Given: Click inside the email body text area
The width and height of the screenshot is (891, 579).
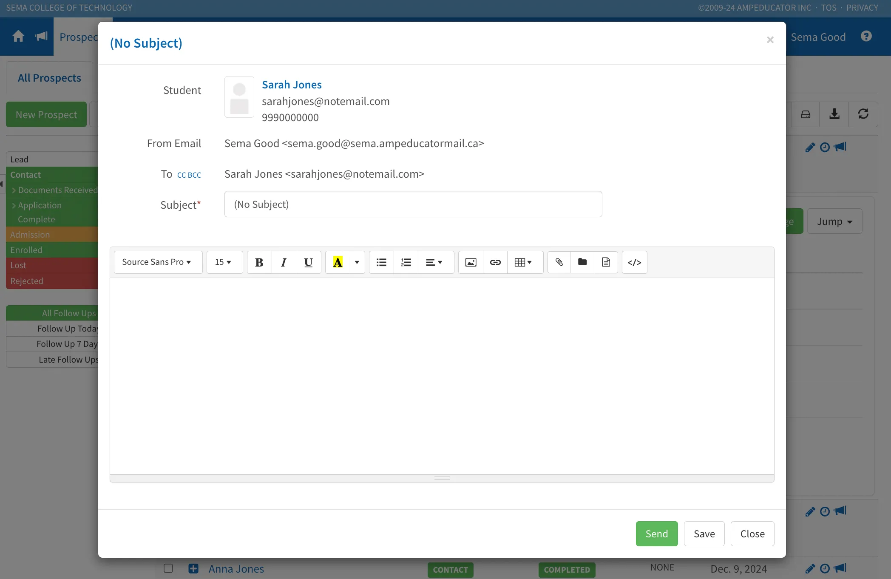Looking at the screenshot, I should (442, 376).
